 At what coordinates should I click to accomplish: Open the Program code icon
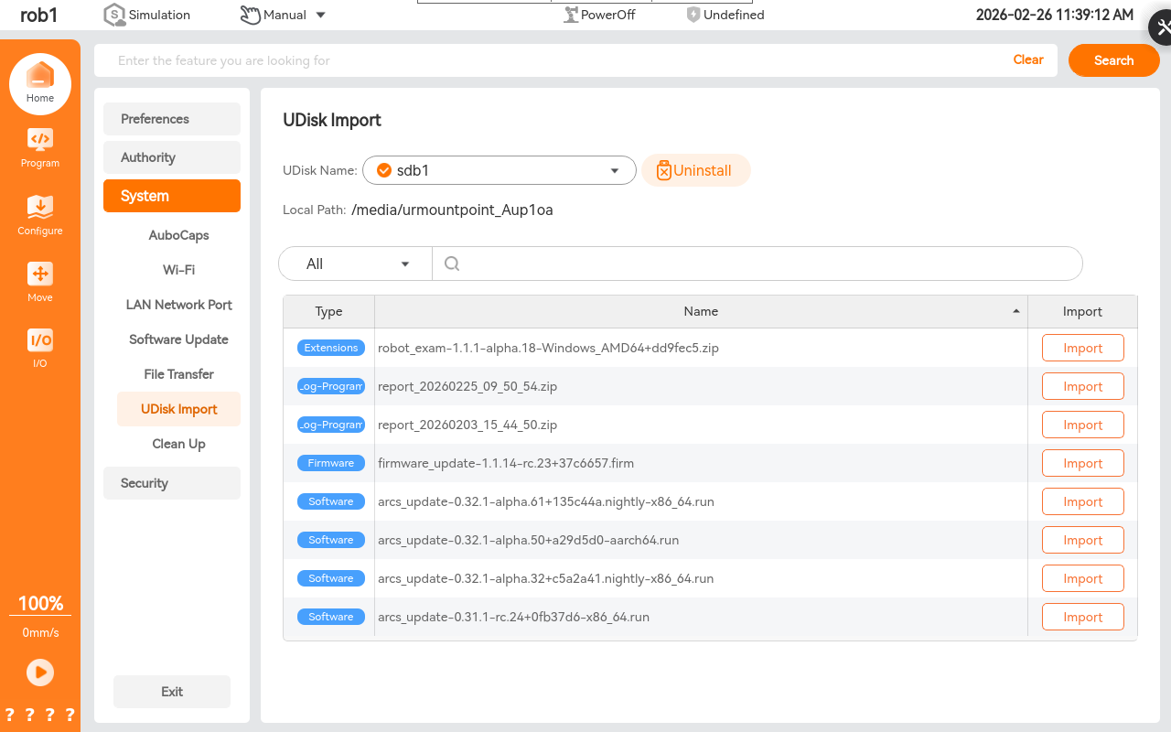pyautogui.click(x=40, y=140)
